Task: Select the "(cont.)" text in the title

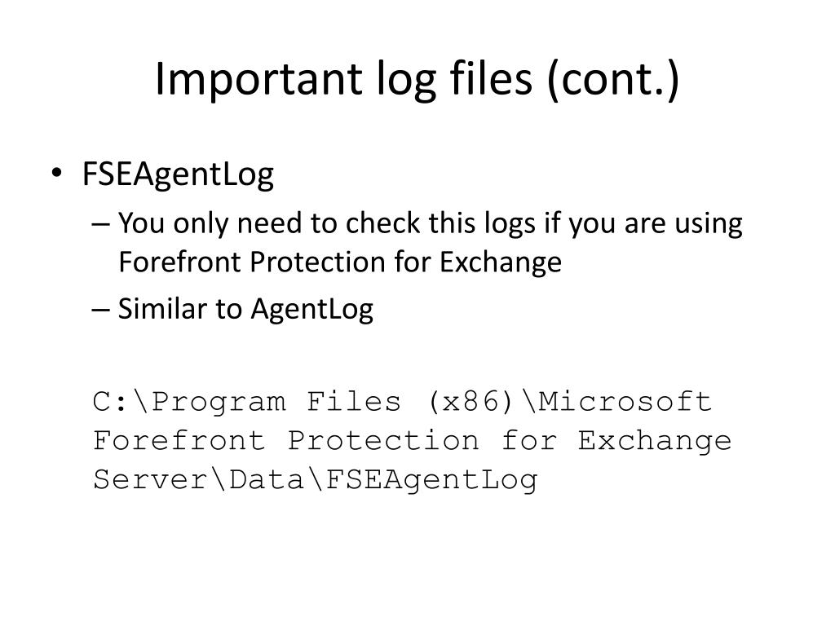Action: pos(613,79)
